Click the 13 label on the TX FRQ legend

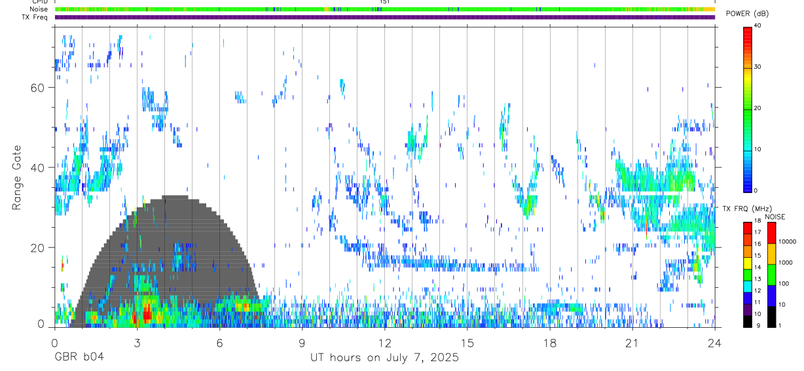pos(758,279)
